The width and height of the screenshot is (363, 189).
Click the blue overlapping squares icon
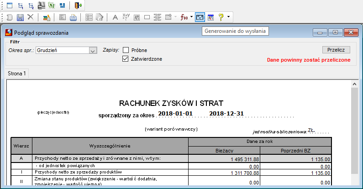pos(62,5)
